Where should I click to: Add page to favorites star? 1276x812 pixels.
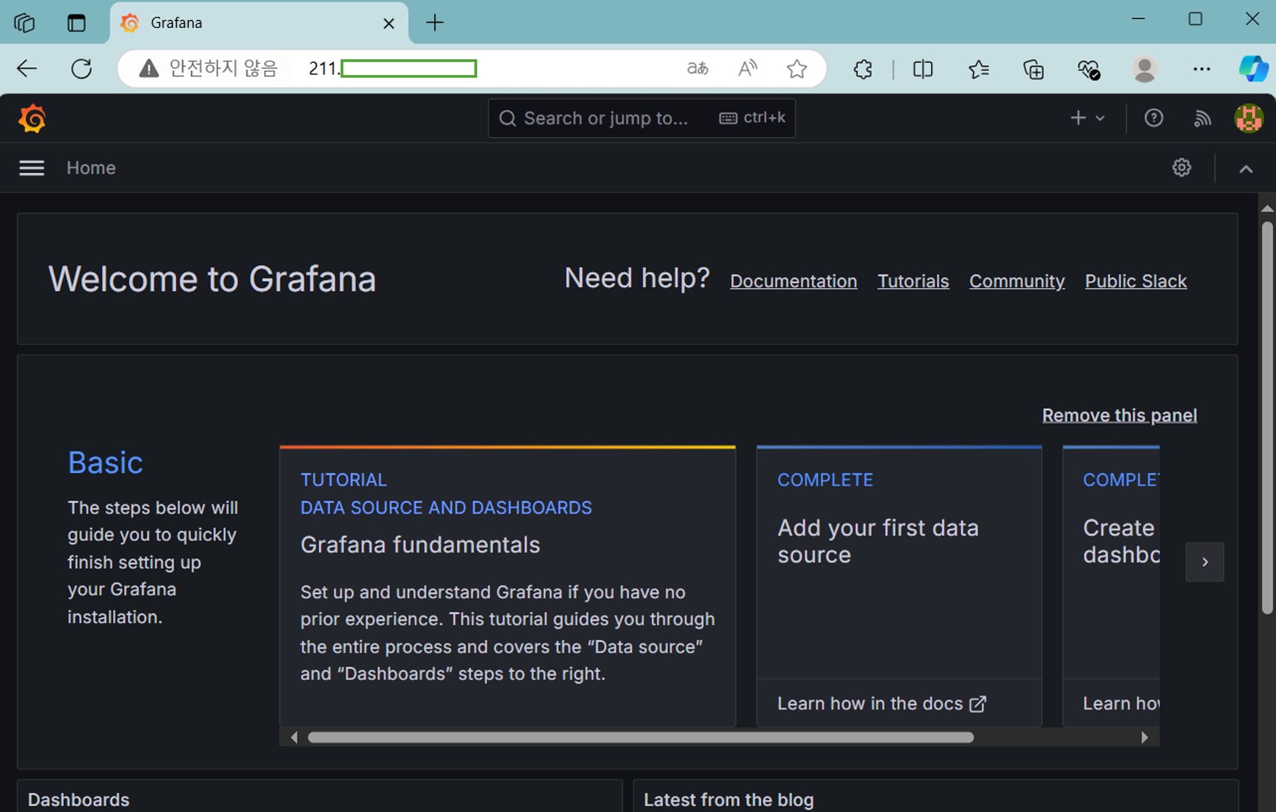pos(796,68)
